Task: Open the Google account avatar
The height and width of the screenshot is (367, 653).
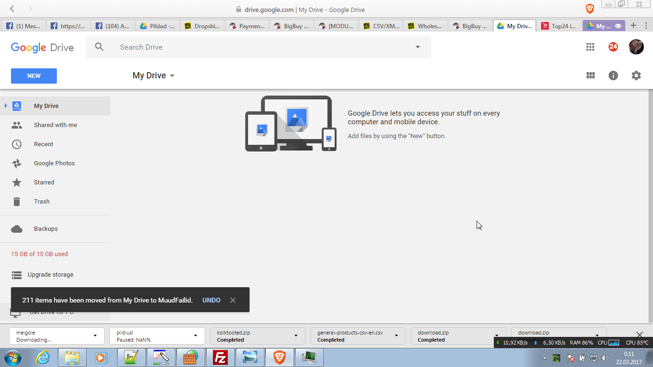Action: tap(636, 47)
